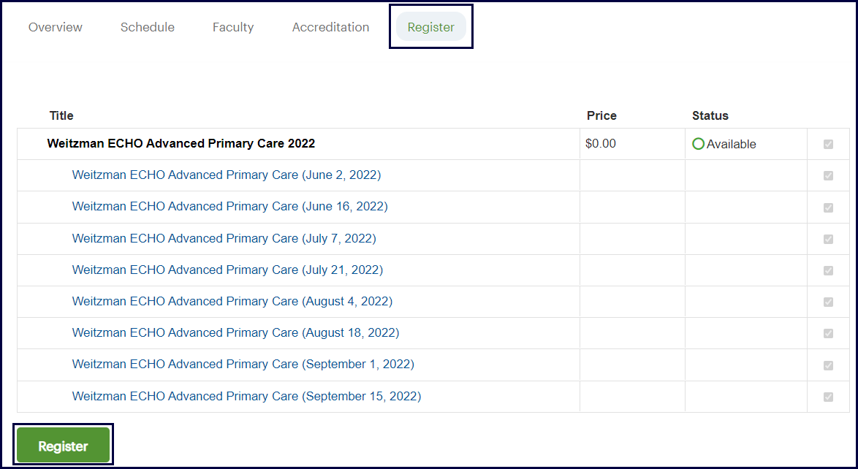858x469 pixels.
Task: Click the green Available status circle icon
Action: point(698,144)
